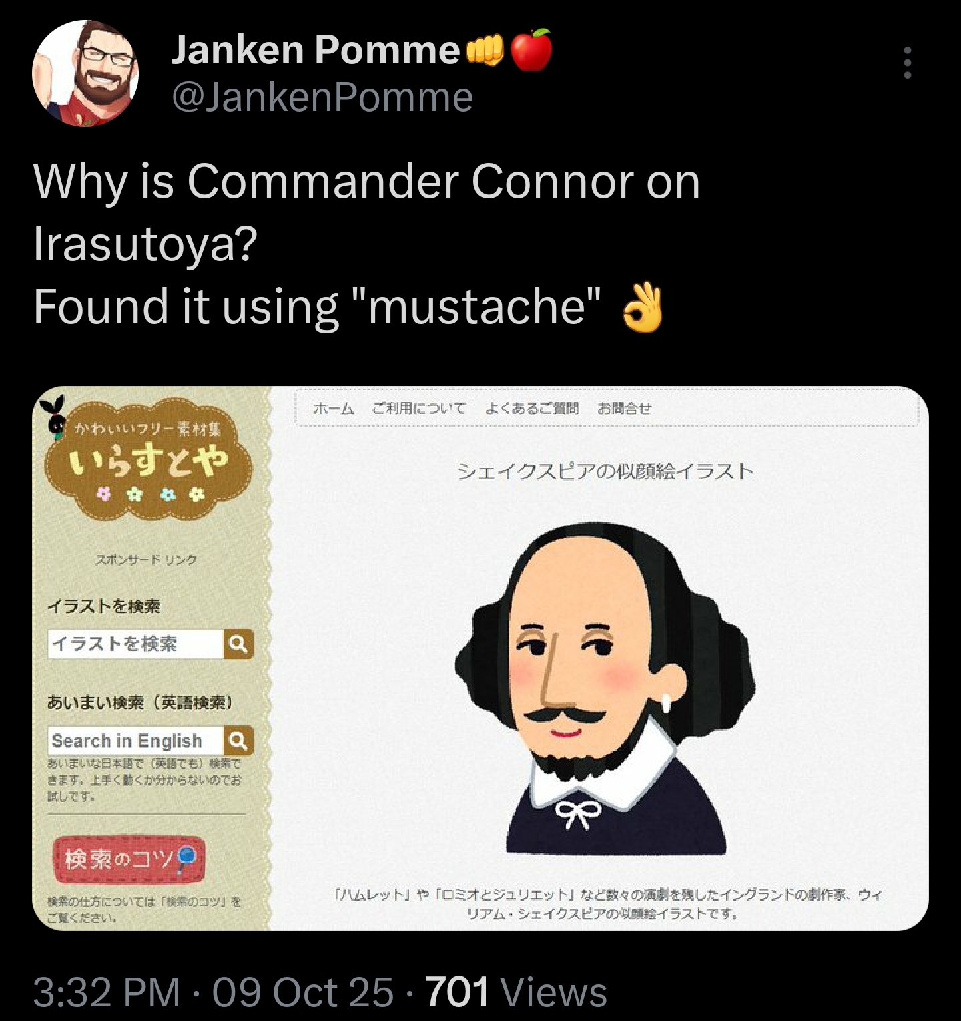Click the シェイクスピアの似顔絵イラスト title

[x=605, y=471]
